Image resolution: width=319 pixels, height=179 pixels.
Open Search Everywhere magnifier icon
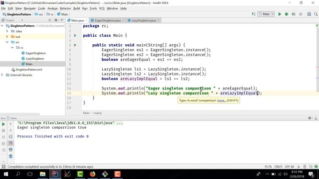pos(316,14)
